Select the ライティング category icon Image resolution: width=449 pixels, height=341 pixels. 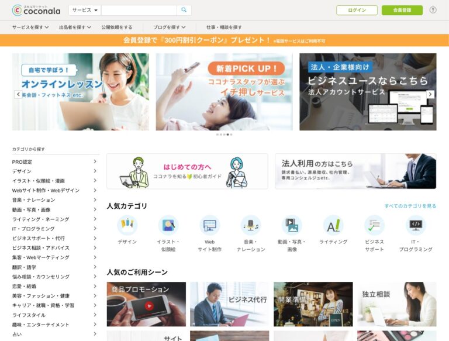[333, 225]
